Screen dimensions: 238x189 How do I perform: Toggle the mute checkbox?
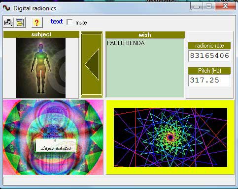click(x=69, y=22)
